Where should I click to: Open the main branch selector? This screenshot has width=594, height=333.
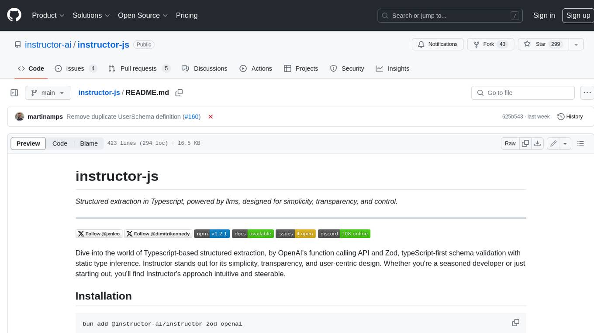click(x=48, y=93)
